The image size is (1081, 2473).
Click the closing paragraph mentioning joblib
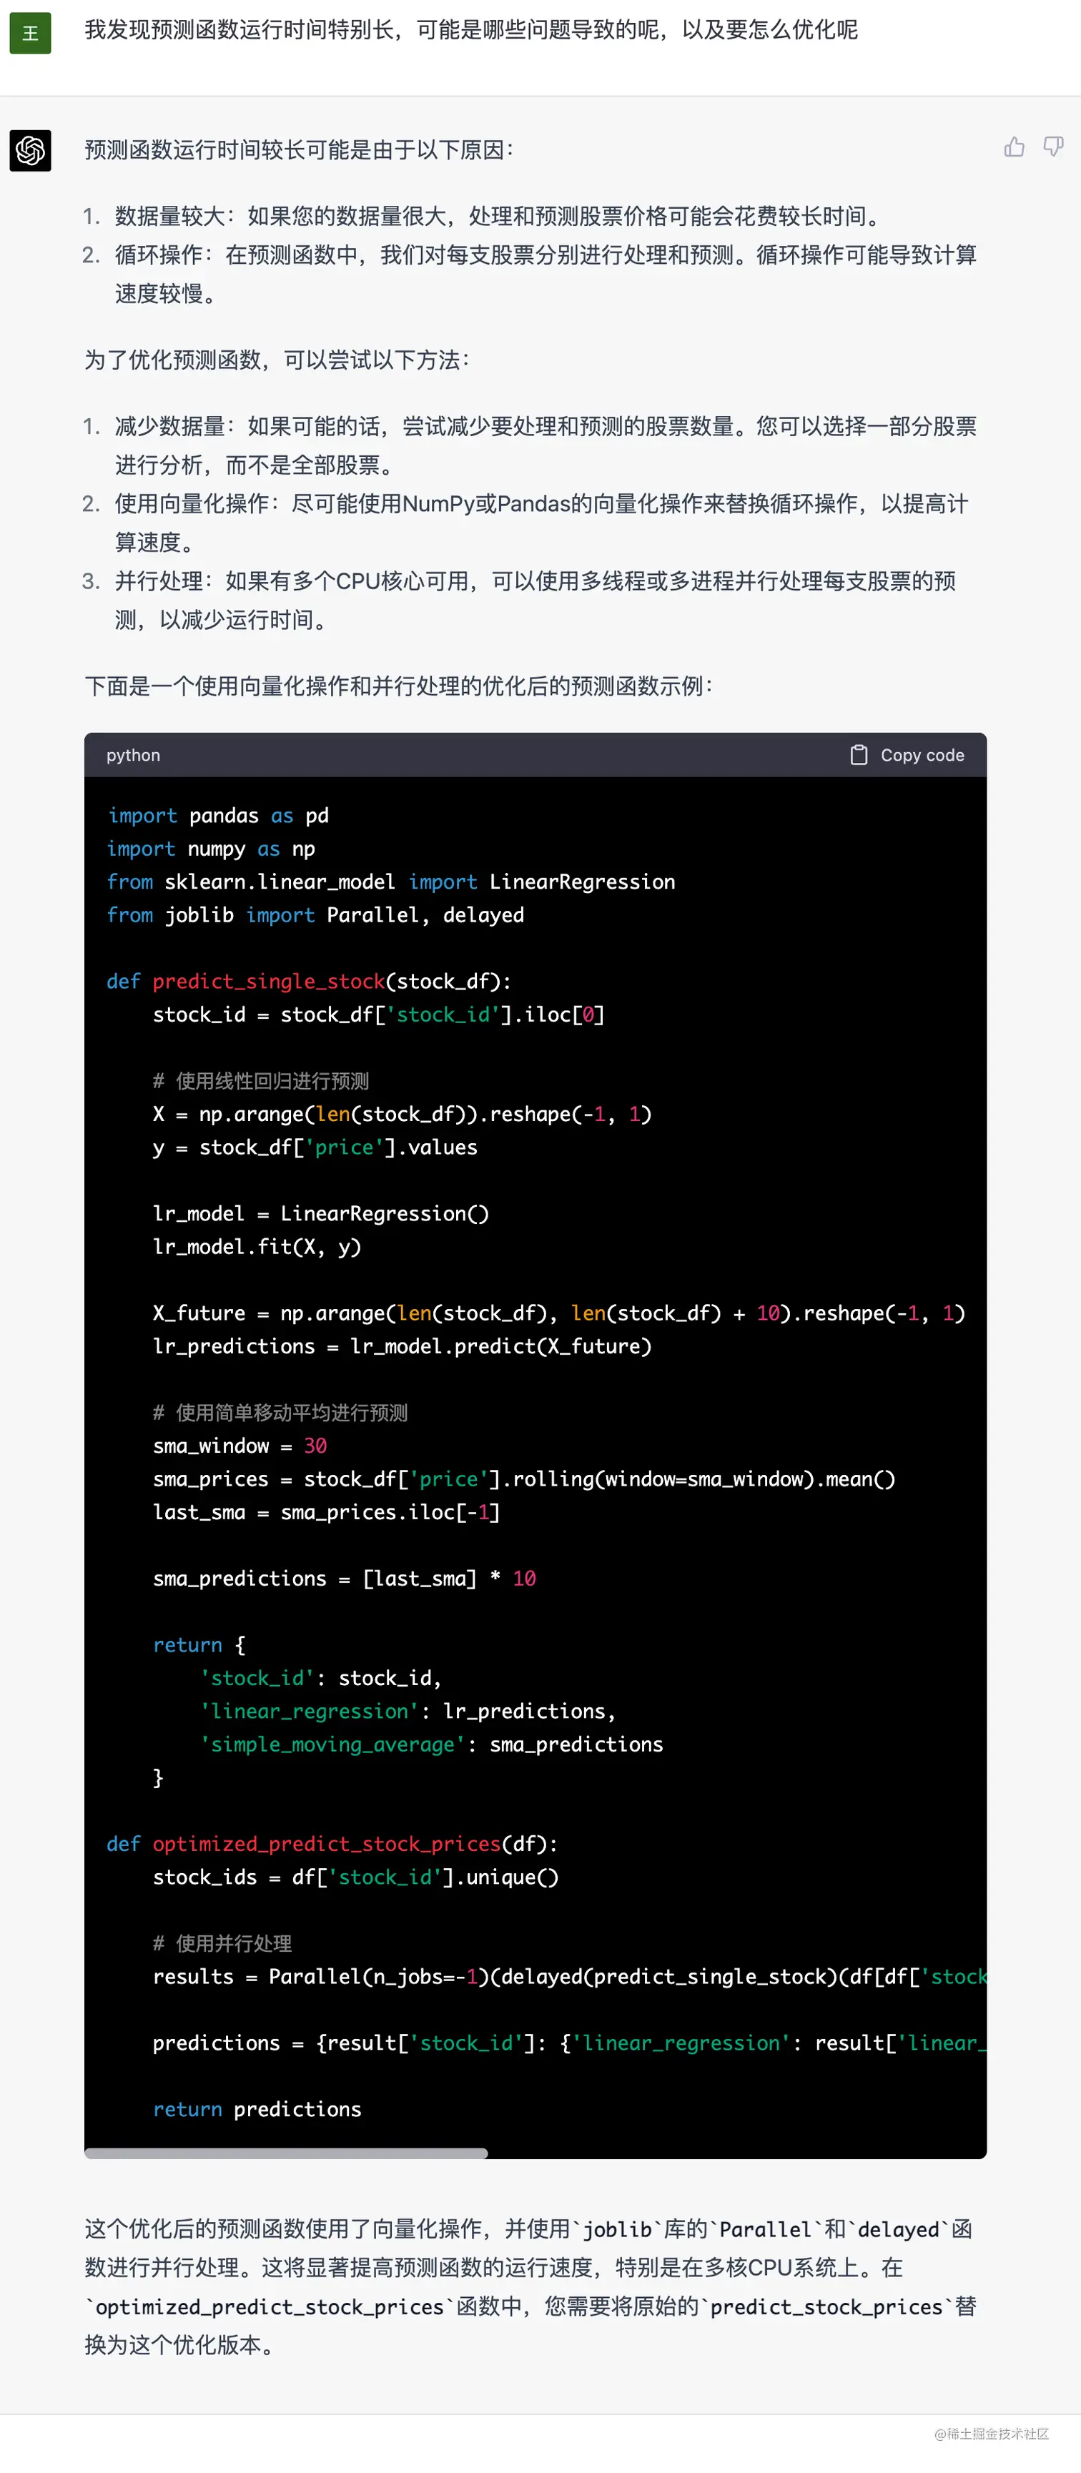click(530, 2288)
